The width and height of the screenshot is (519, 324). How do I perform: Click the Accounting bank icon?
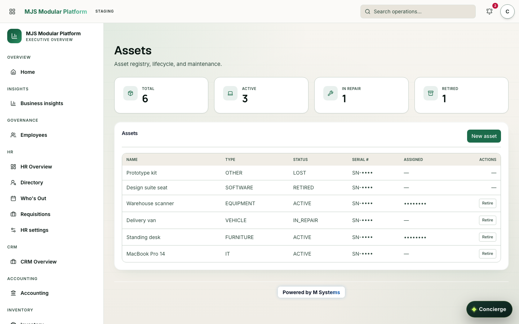coord(13,293)
